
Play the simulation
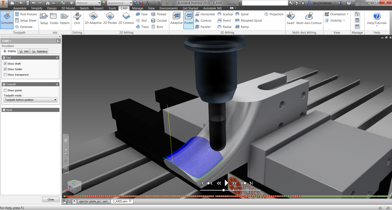(x=226, y=183)
